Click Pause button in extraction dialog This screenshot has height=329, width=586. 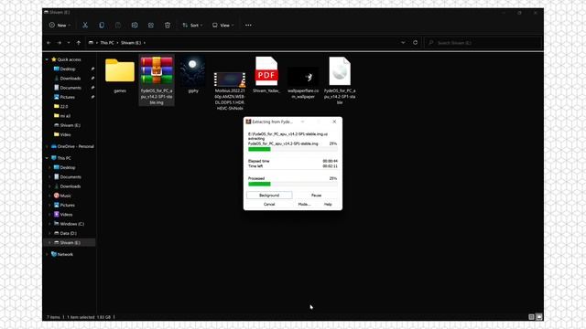pos(316,195)
